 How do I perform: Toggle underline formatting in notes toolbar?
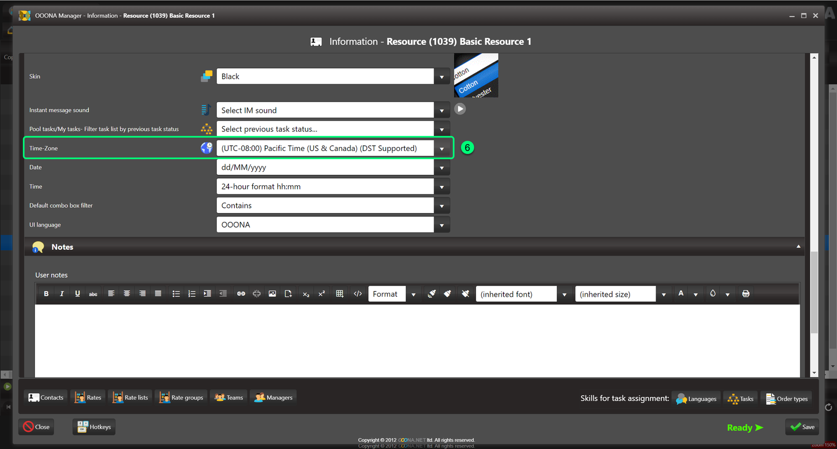77,294
